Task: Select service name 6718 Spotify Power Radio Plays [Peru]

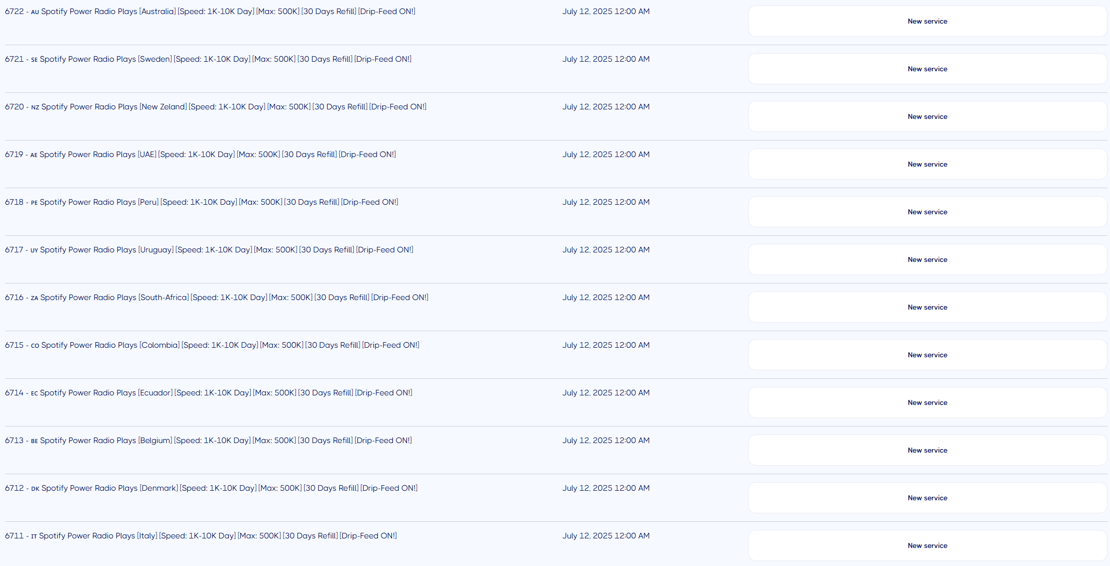Action: click(202, 202)
